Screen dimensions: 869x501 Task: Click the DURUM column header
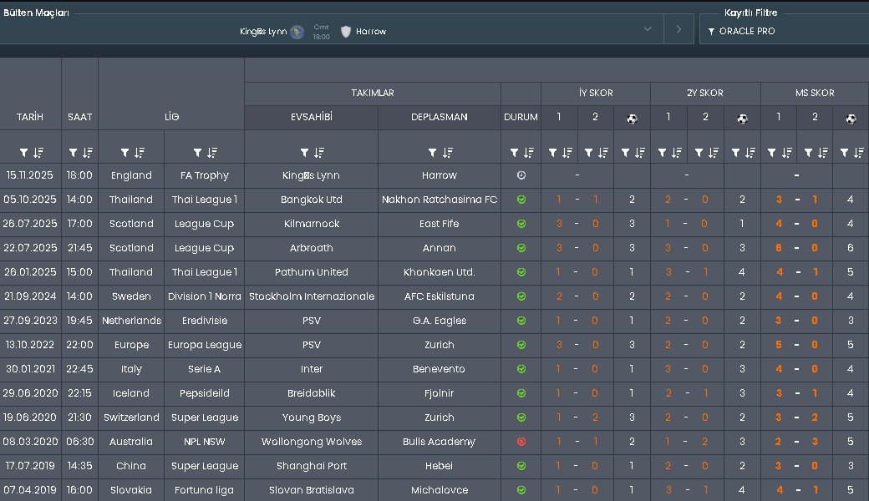[x=521, y=118]
